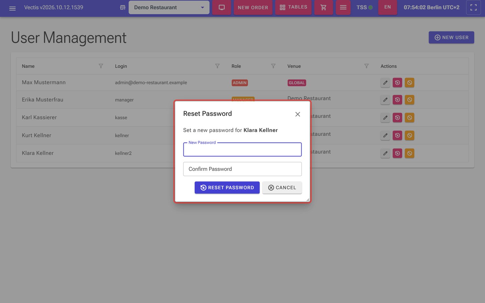Select the GLOBAL venue badge
485x303 pixels.
297,83
